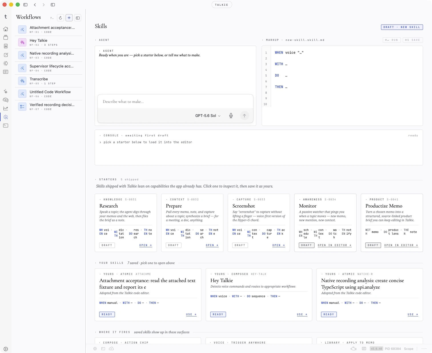
Task: Send prompt with the up-arrow button
Action: point(244,115)
